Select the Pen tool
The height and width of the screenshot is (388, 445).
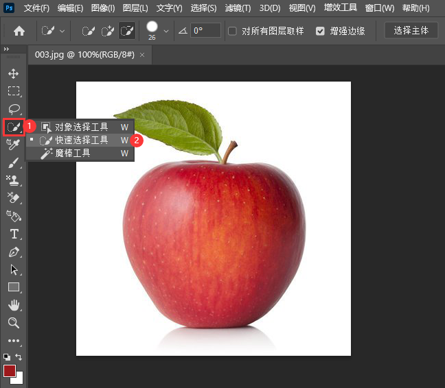pos(13,252)
